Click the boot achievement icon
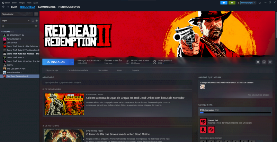Screen dimensions: 277x142 pos(203,130)
